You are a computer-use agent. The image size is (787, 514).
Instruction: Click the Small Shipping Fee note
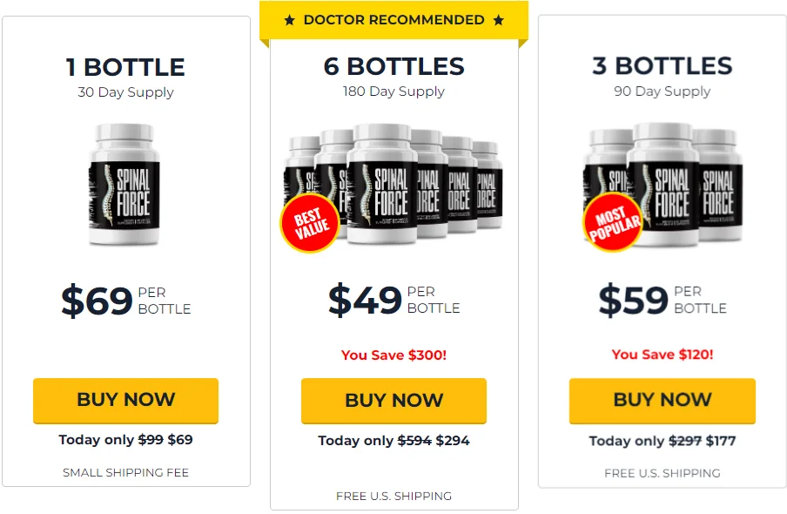(125, 472)
